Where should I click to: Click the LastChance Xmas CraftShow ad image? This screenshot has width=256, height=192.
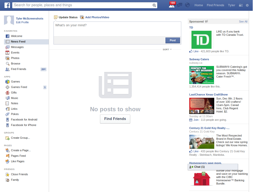[202, 106]
